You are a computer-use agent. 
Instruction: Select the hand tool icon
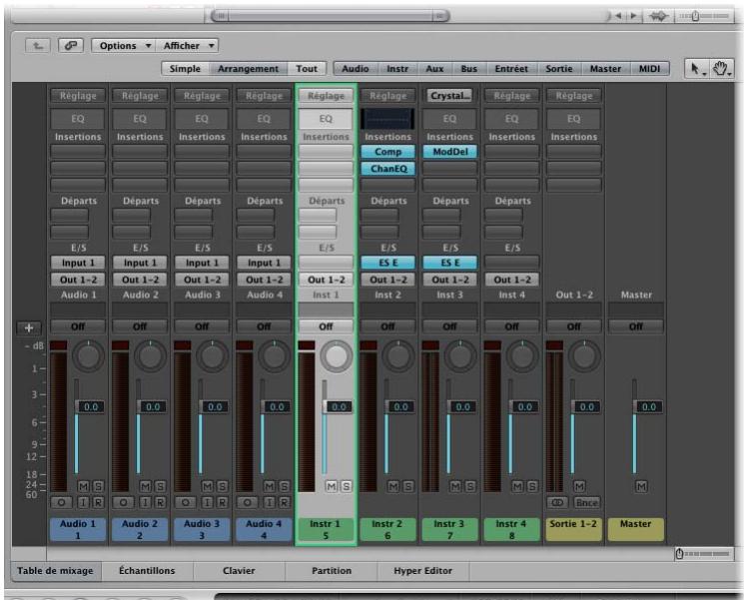click(721, 69)
